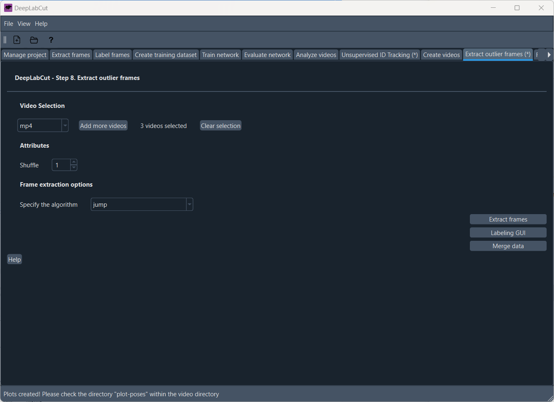
Task: Minimize the DeepLabCut window
Action: click(x=493, y=8)
